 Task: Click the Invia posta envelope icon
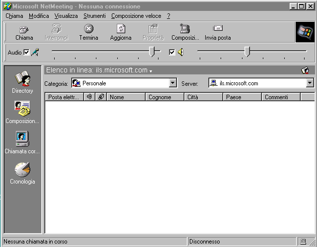(218, 28)
